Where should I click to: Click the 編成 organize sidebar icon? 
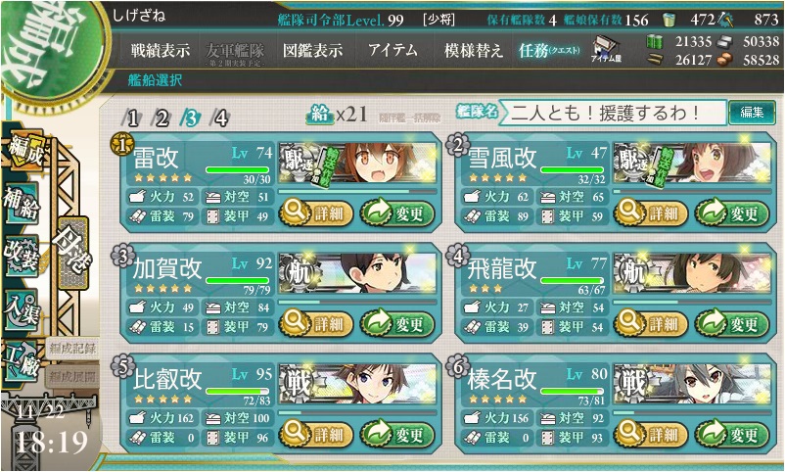click(25, 152)
